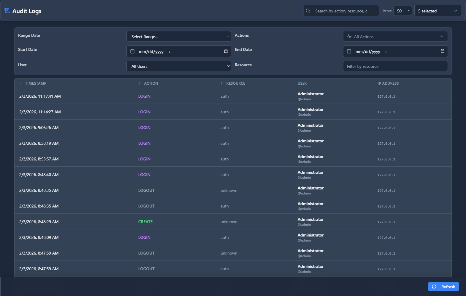Click the calendar icon left of End Date field
Viewport: 466px width, 296px height.
(x=349, y=51)
